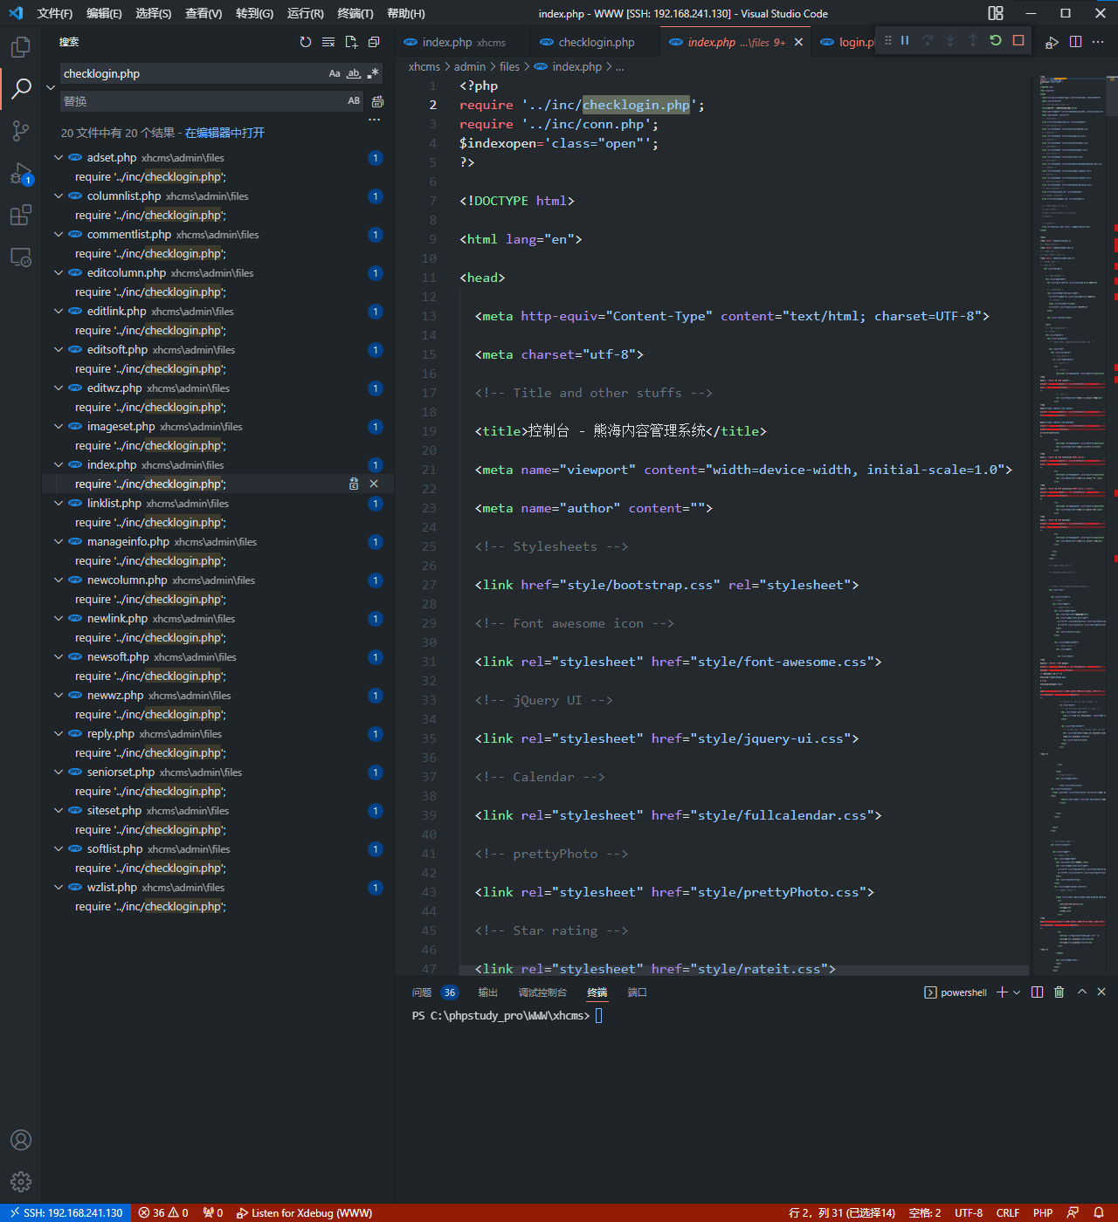Switch to the index.php xhcms tab
Image resolution: width=1118 pixels, height=1222 pixels.
(463, 42)
